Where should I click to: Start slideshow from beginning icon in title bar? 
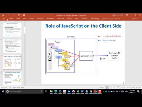click(19, 15)
